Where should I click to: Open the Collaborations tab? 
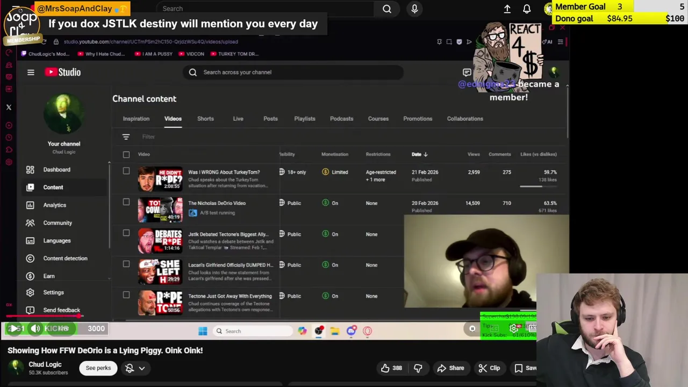point(465,119)
